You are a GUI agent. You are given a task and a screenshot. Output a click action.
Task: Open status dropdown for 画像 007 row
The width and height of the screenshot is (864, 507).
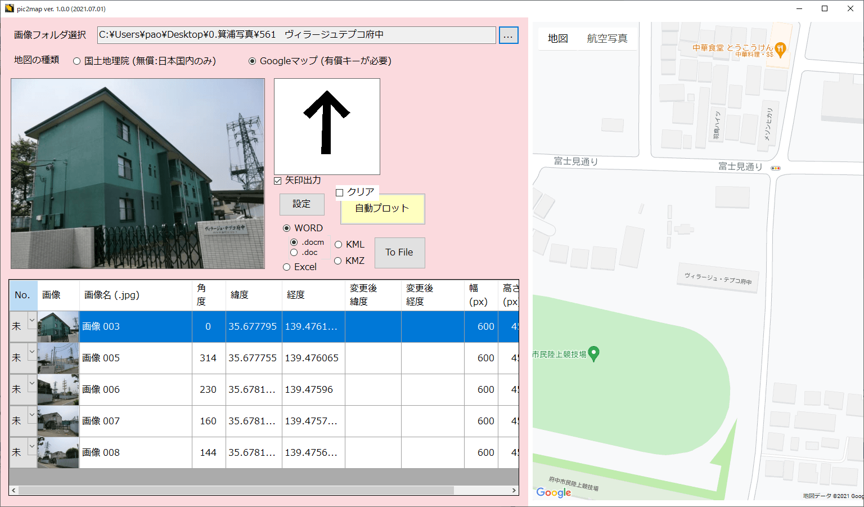31,415
